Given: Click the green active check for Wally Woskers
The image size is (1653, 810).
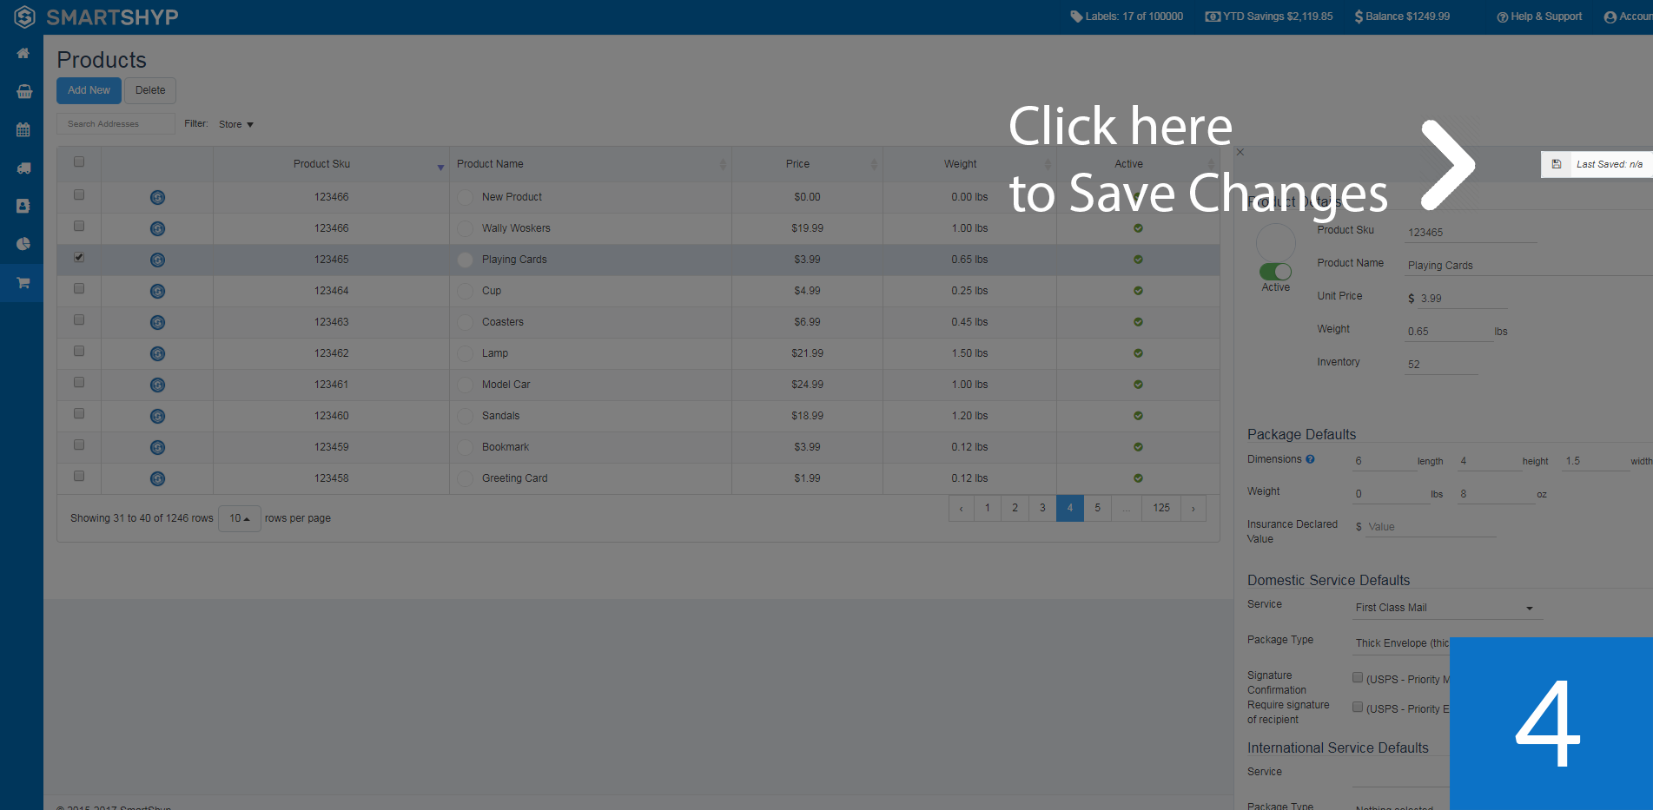Looking at the screenshot, I should [1138, 228].
